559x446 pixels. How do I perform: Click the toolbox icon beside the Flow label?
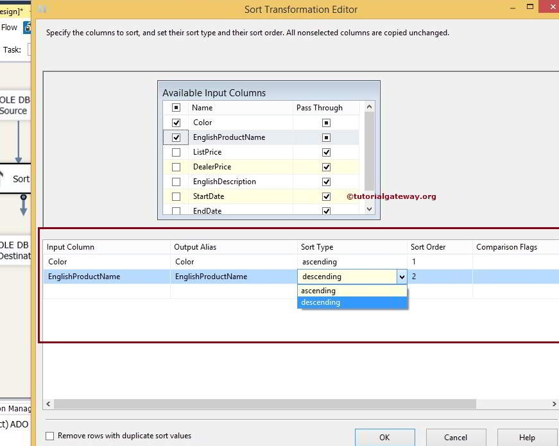(26, 28)
